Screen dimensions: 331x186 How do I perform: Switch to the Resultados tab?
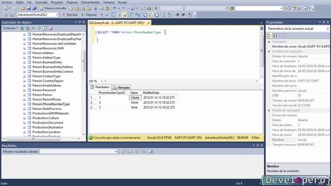coord(100,87)
